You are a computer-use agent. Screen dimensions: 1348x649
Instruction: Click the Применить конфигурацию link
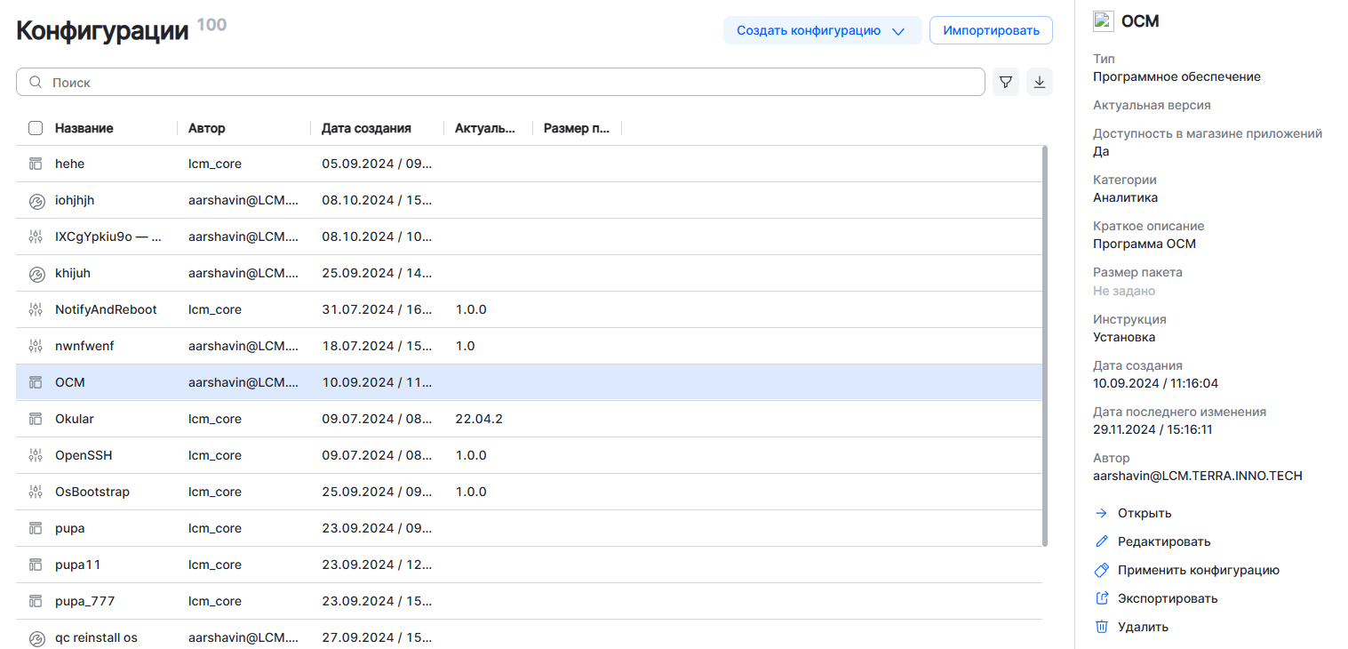pos(1198,570)
